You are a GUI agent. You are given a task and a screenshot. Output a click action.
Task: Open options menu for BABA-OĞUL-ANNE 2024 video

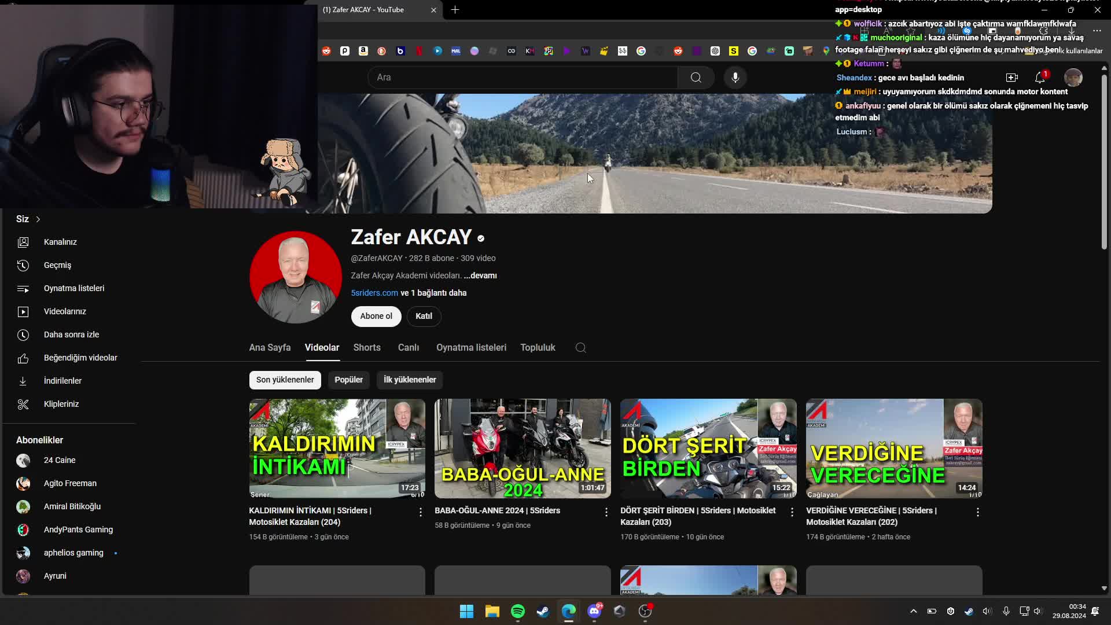coord(606,512)
